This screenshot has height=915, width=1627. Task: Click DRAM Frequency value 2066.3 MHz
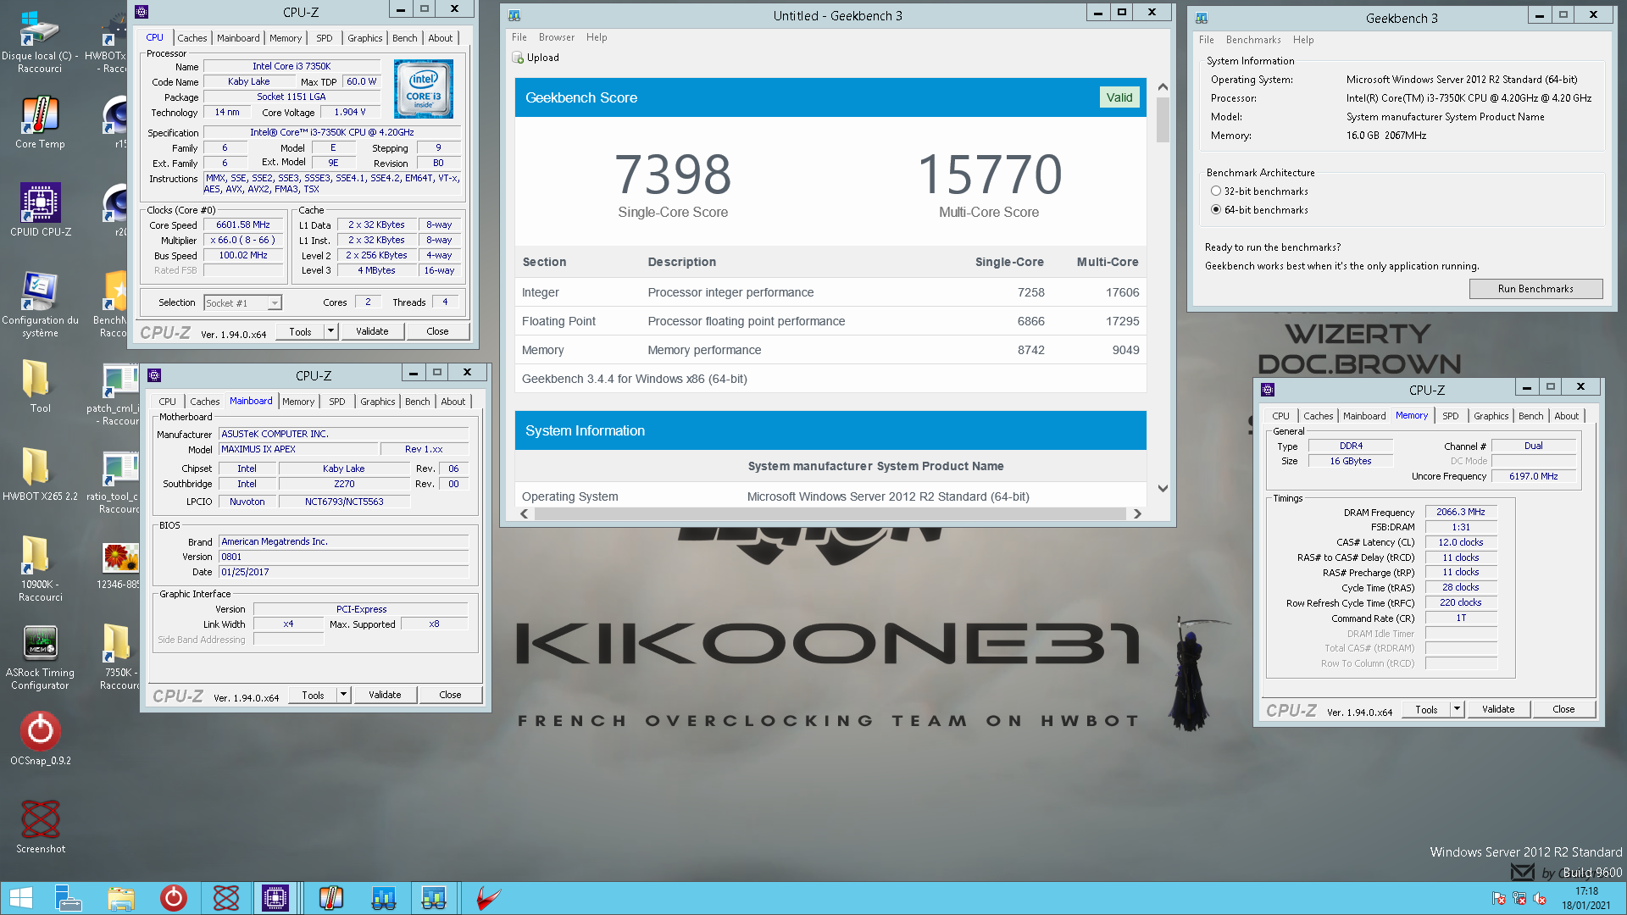pos(1461,512)
